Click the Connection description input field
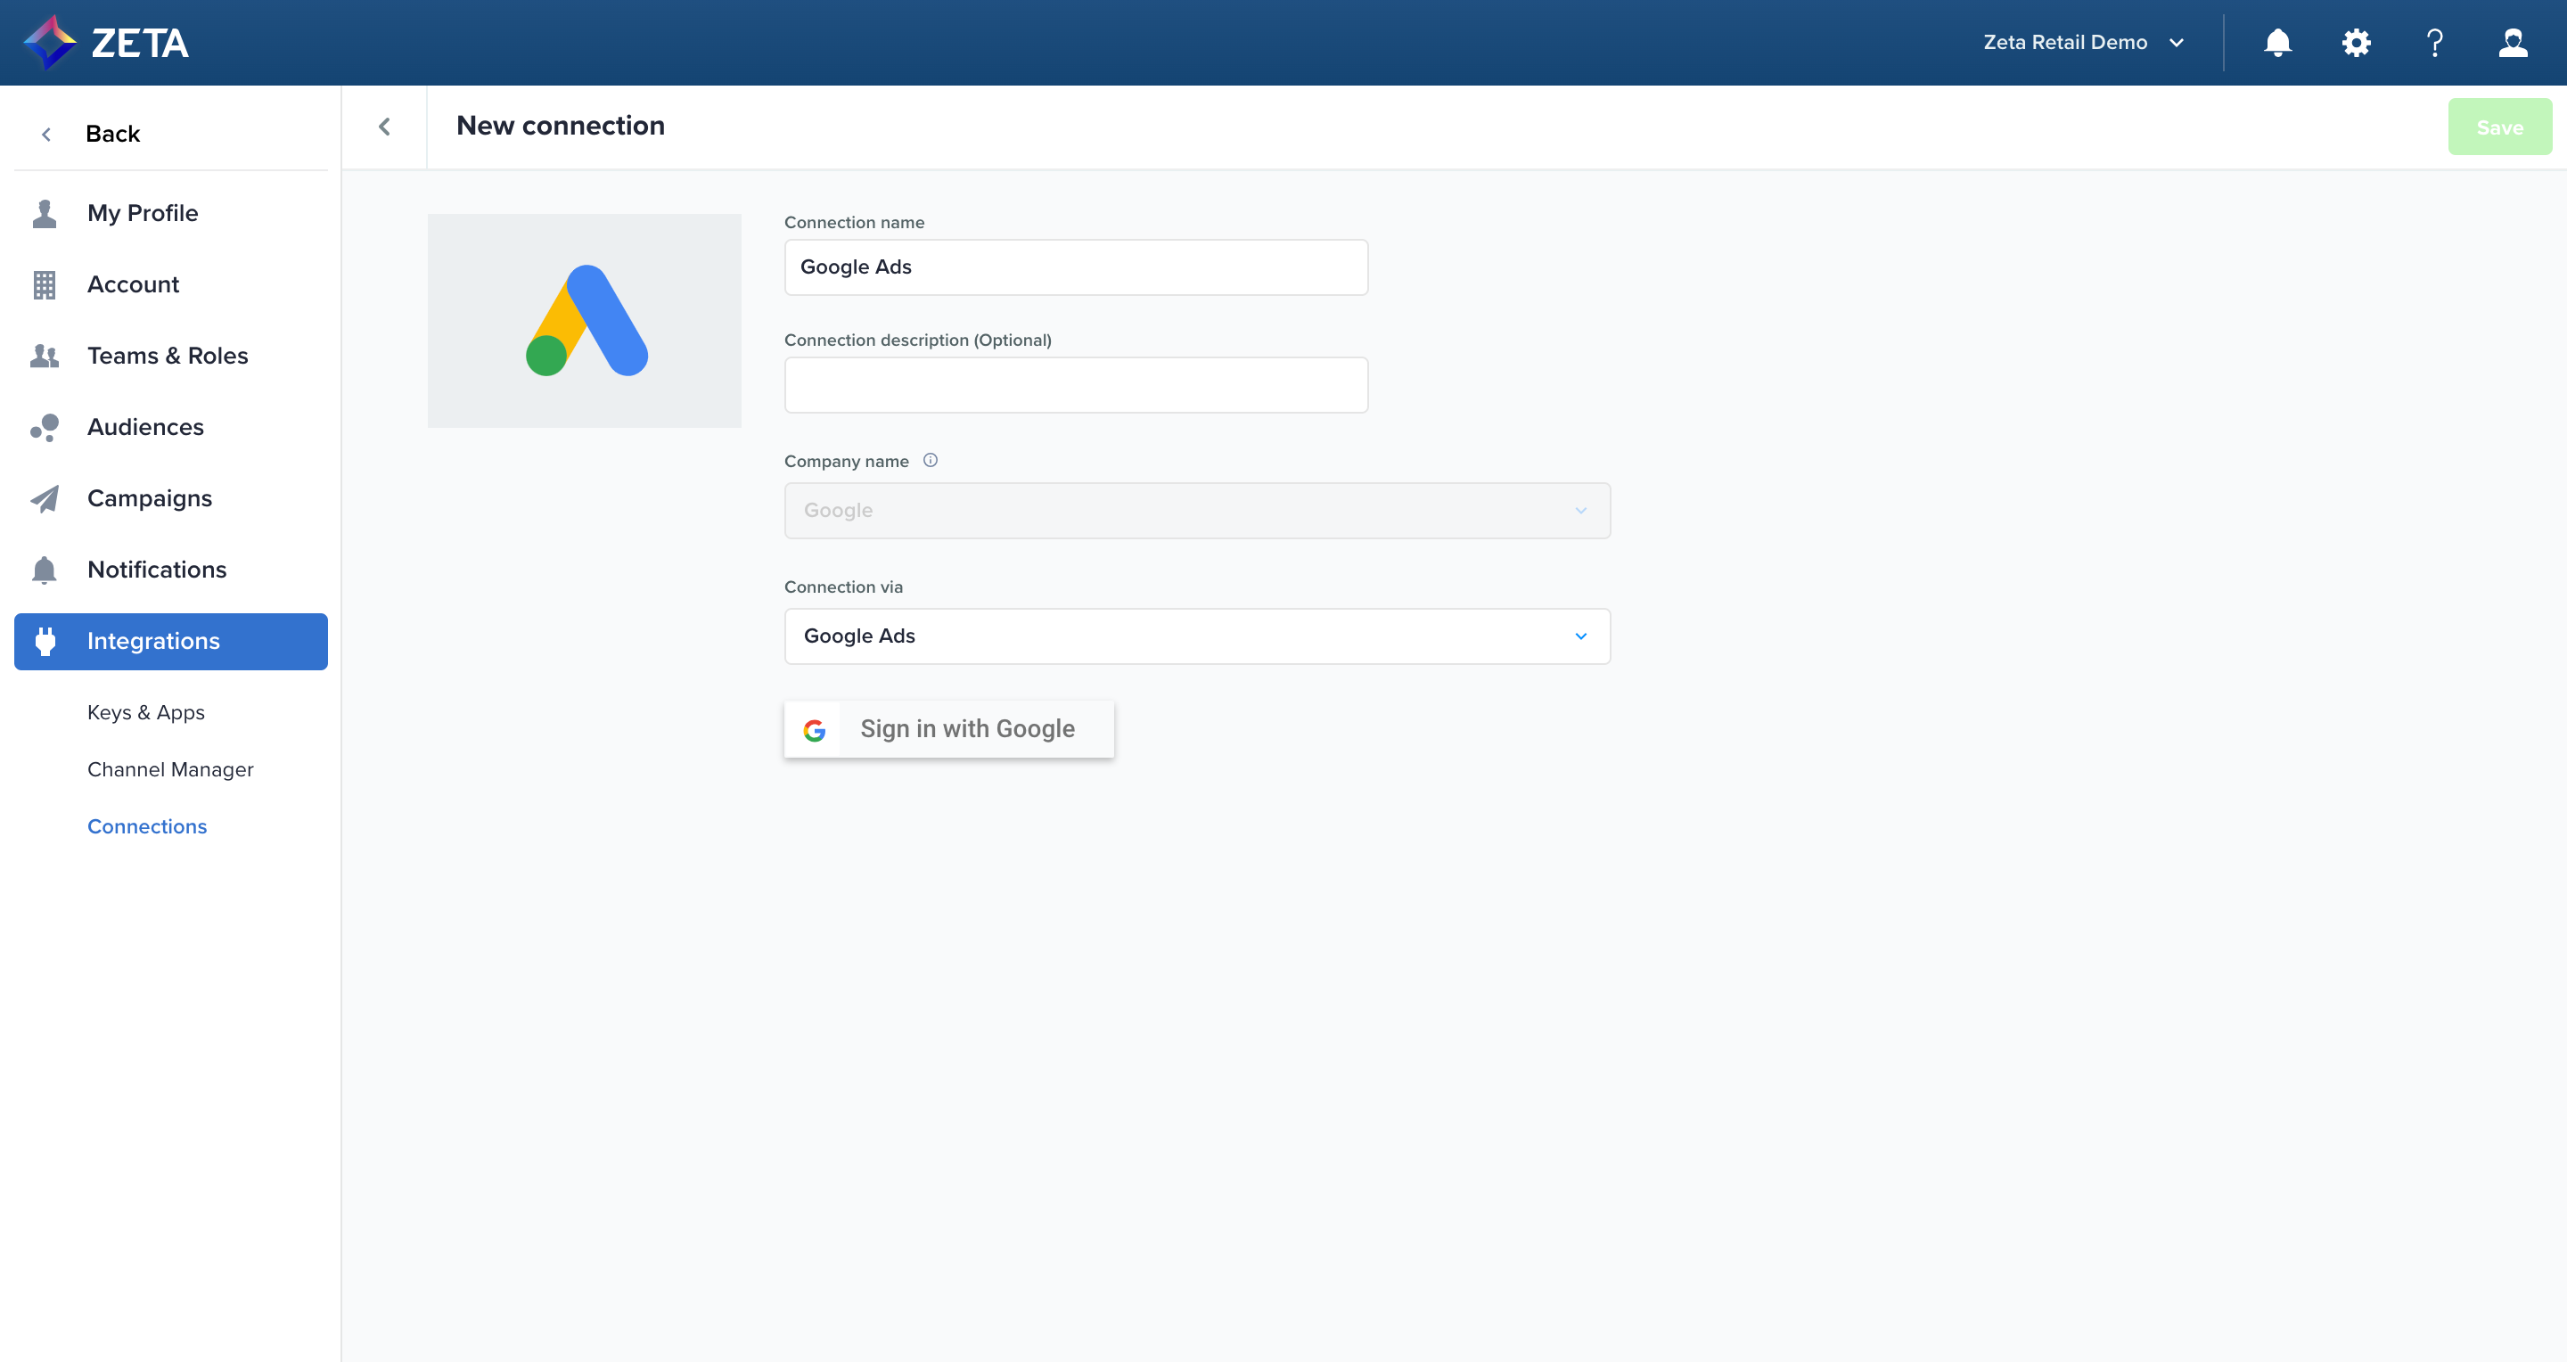 click(x=1075, y=384)
